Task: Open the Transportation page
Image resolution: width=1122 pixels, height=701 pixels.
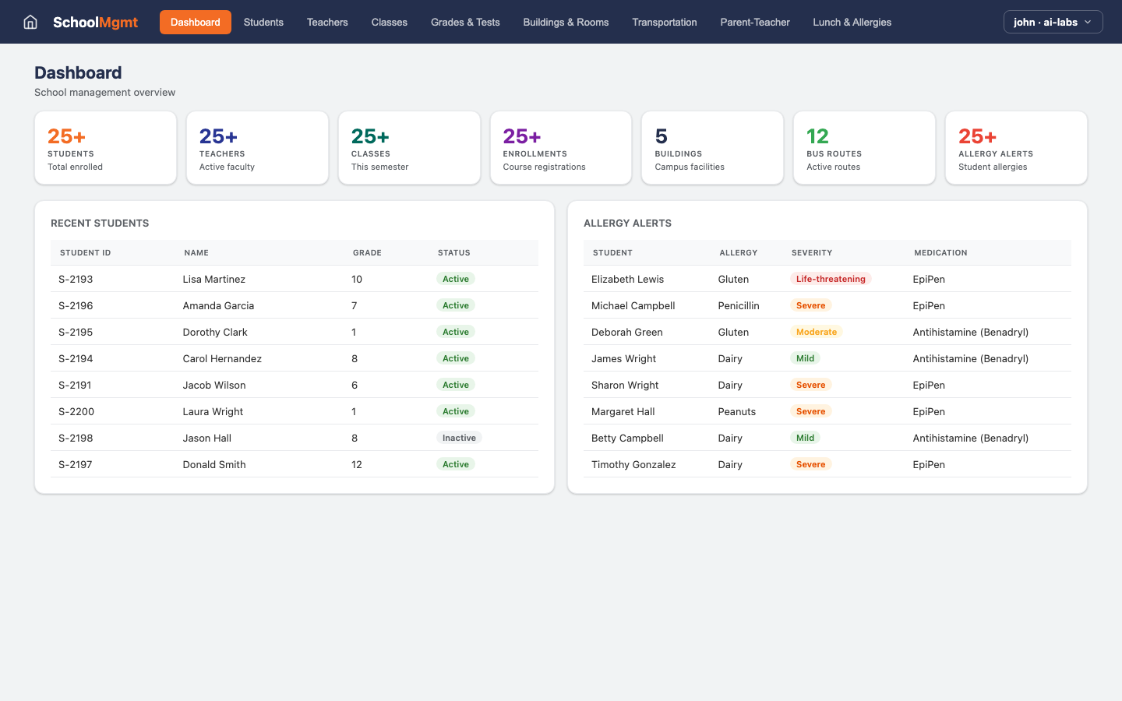Action: tap(664, 22)
